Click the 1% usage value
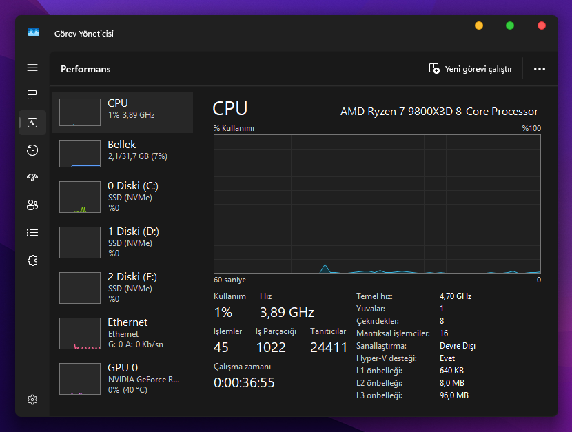The width and height of the screenshot is (572, 432). tap(223, 312)
